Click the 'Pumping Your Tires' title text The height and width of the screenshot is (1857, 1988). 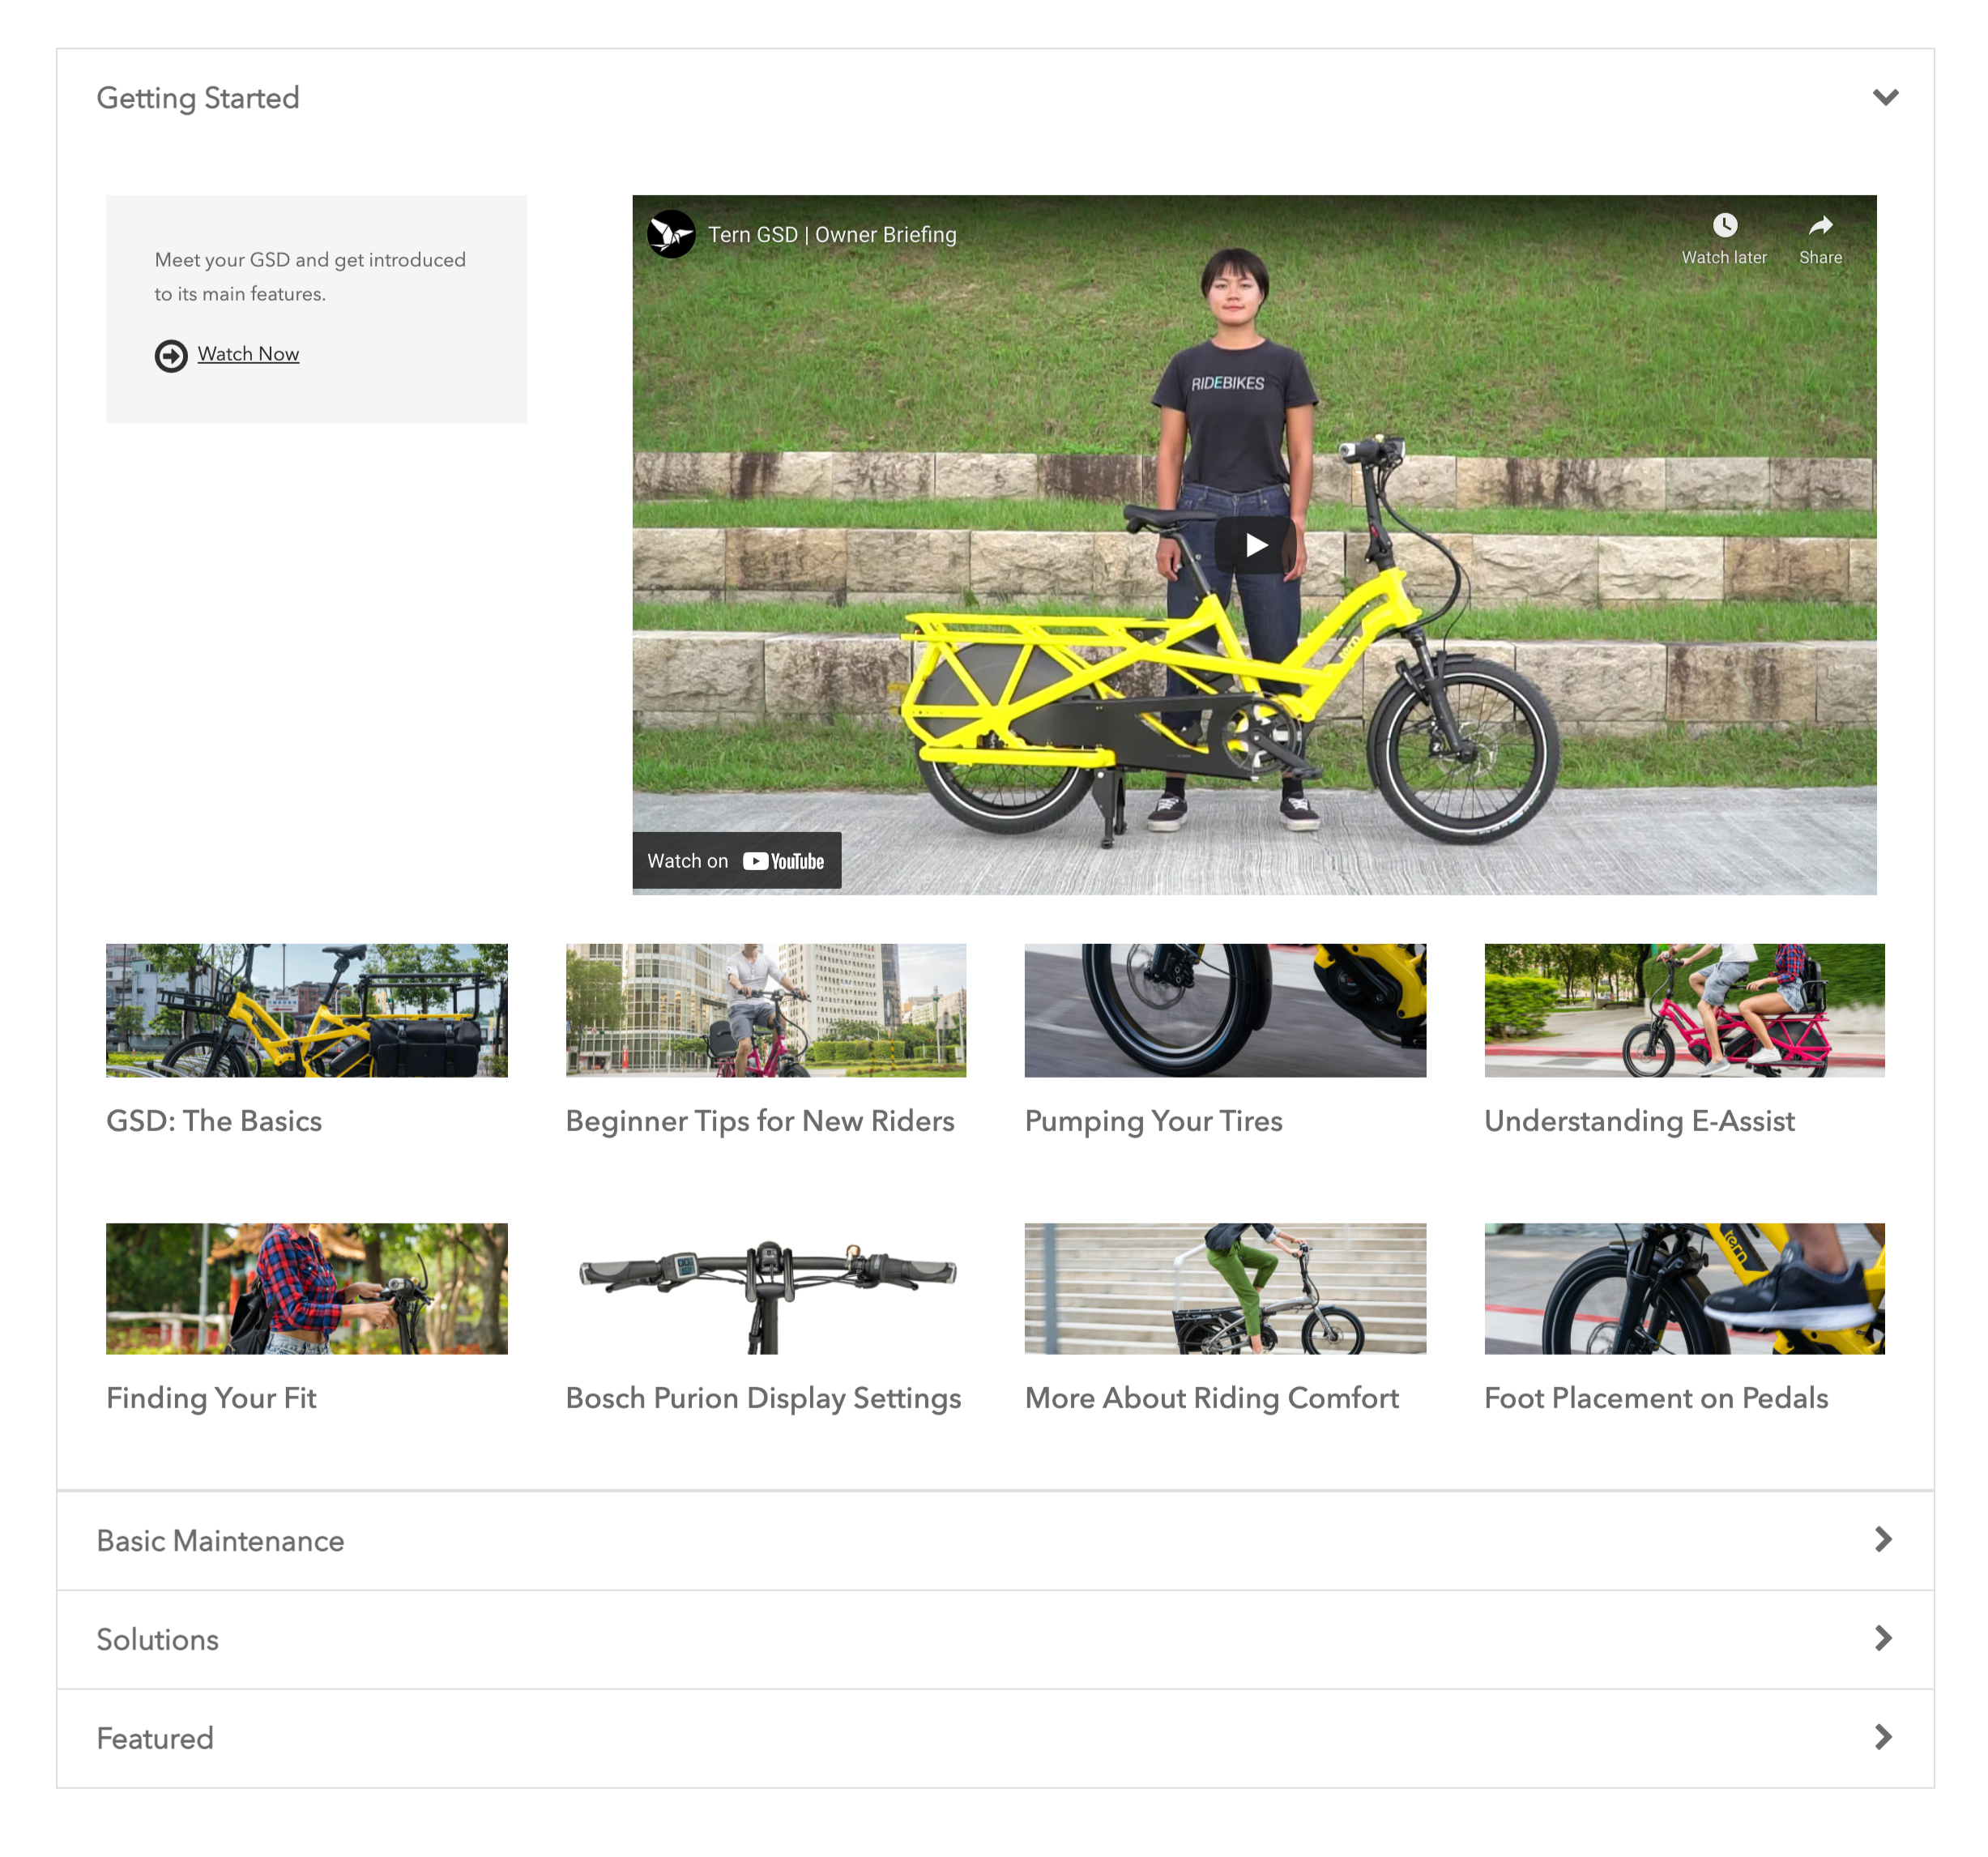1153,1121
